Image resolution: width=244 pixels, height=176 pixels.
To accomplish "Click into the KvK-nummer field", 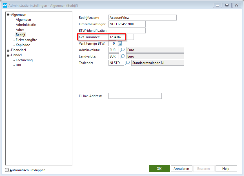I will pos(121,37).
